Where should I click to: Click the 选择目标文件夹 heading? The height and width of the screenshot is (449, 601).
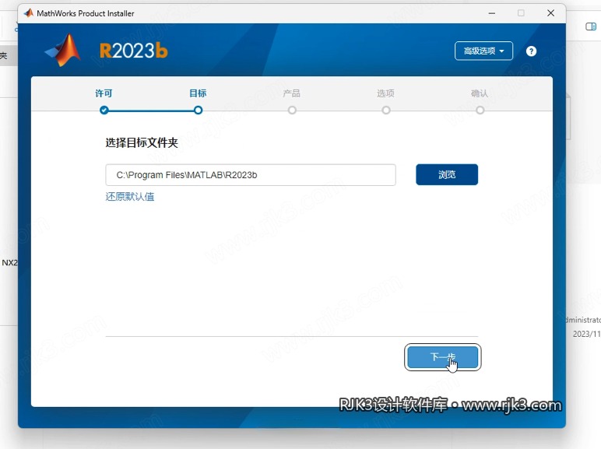tap(142, 143)
